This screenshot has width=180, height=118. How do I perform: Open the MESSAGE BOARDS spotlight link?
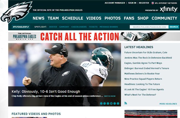109,27
